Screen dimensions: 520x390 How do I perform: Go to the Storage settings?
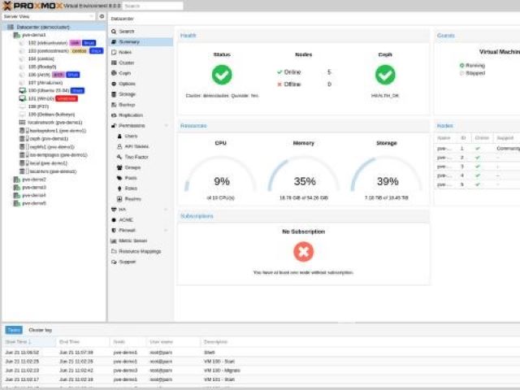click(128, 94)
